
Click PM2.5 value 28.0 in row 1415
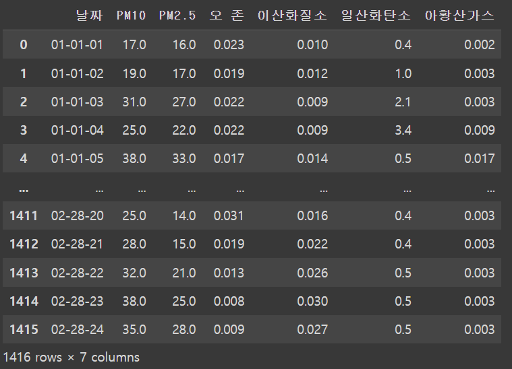184,329
